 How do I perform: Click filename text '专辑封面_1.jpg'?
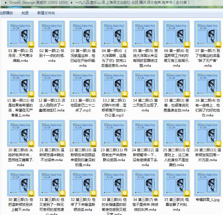(207, 200)
